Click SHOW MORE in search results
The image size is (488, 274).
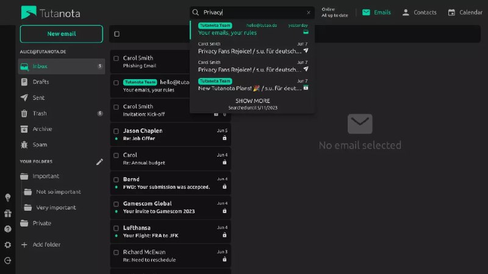[x=253, y=101]
